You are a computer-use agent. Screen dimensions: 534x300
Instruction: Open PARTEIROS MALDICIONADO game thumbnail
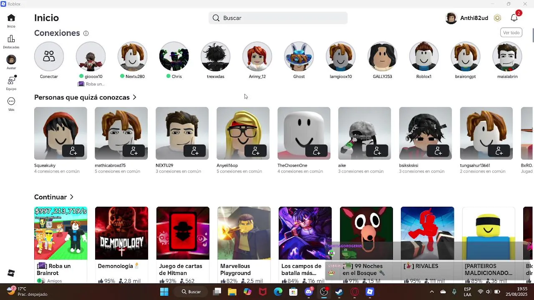coord(489,233)
